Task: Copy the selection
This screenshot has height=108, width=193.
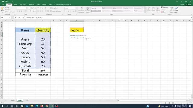Action: coord(8,10)
